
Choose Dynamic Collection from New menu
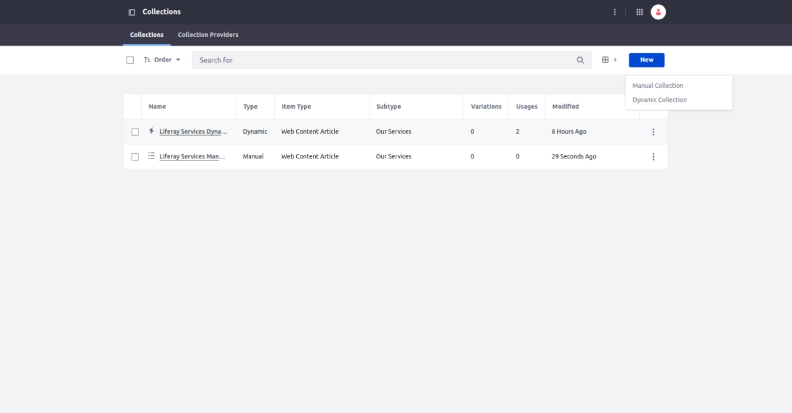coord(659,100)
